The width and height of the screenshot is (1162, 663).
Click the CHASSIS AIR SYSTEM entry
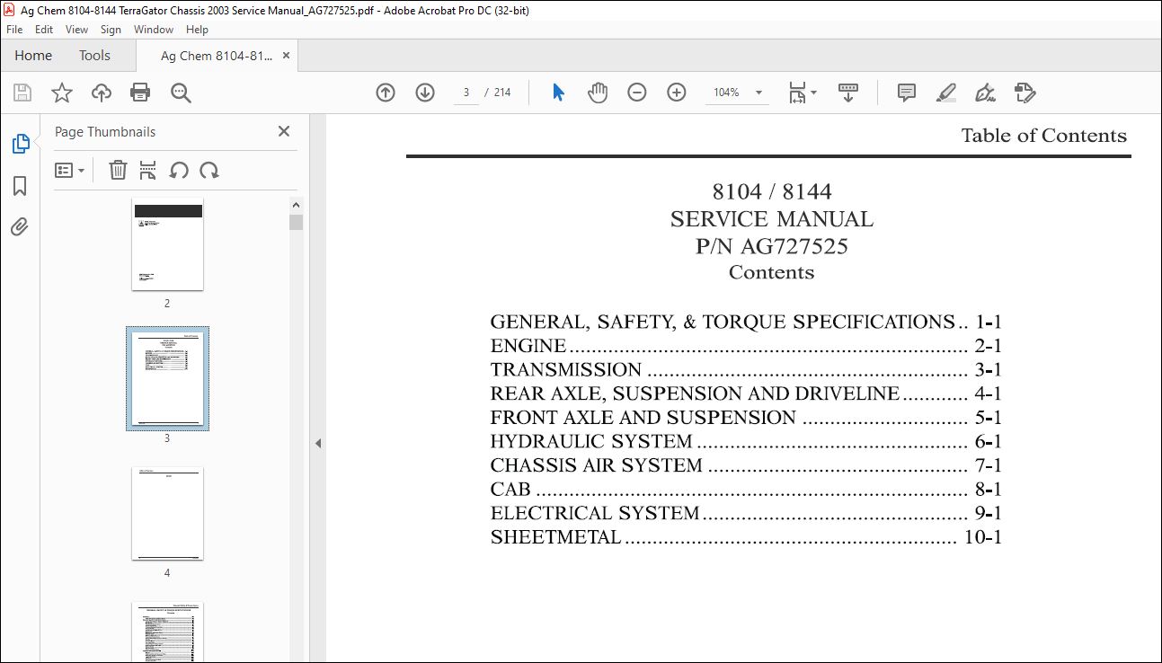(746, 465)
